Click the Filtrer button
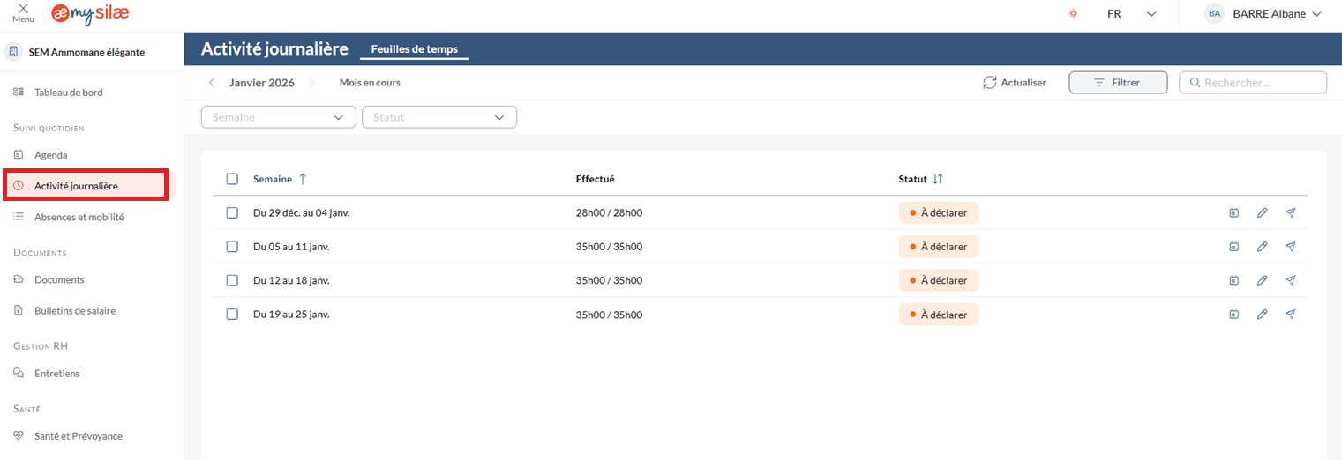This screenshot has height=460, width=1342. coord(1117,83)
